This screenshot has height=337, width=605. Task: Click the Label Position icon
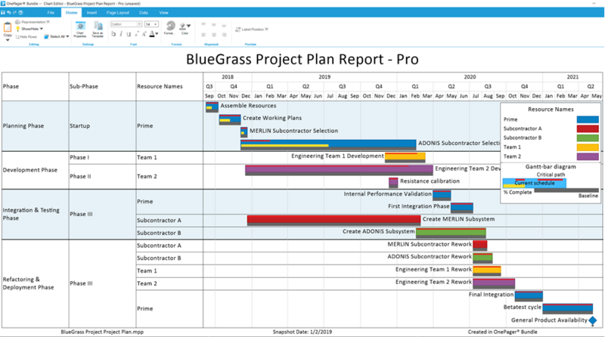238,29
